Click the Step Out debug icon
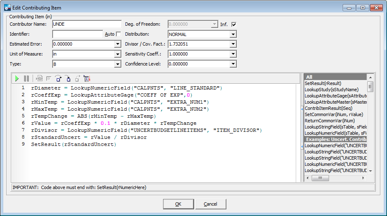Screen dimensions: 387x216 [77, 78]
